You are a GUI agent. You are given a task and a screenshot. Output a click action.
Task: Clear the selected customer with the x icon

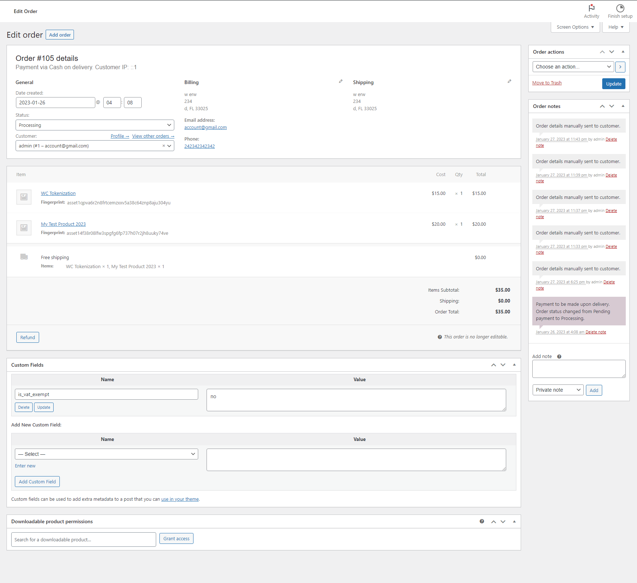click(163, 146)
